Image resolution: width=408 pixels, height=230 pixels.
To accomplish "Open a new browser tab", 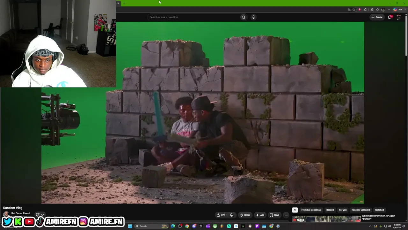I will tap(124, 3).
